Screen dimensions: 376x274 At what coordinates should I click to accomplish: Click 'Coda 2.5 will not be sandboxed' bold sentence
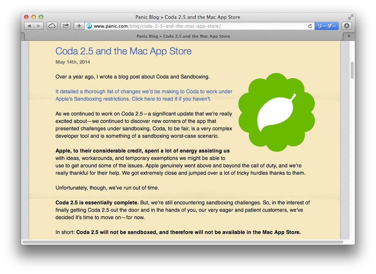[188, 232]
